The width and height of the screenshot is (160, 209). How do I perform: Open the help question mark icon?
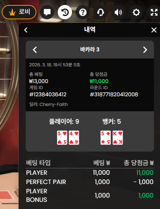coord(83,12)
